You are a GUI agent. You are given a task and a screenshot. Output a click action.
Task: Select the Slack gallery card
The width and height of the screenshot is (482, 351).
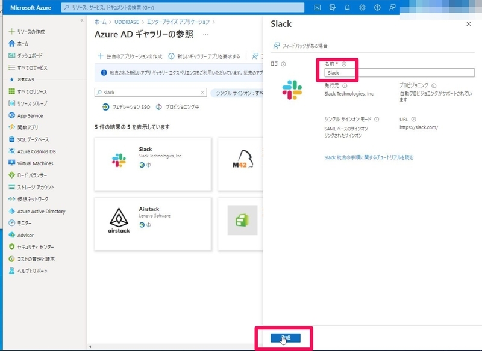(153, 164)
